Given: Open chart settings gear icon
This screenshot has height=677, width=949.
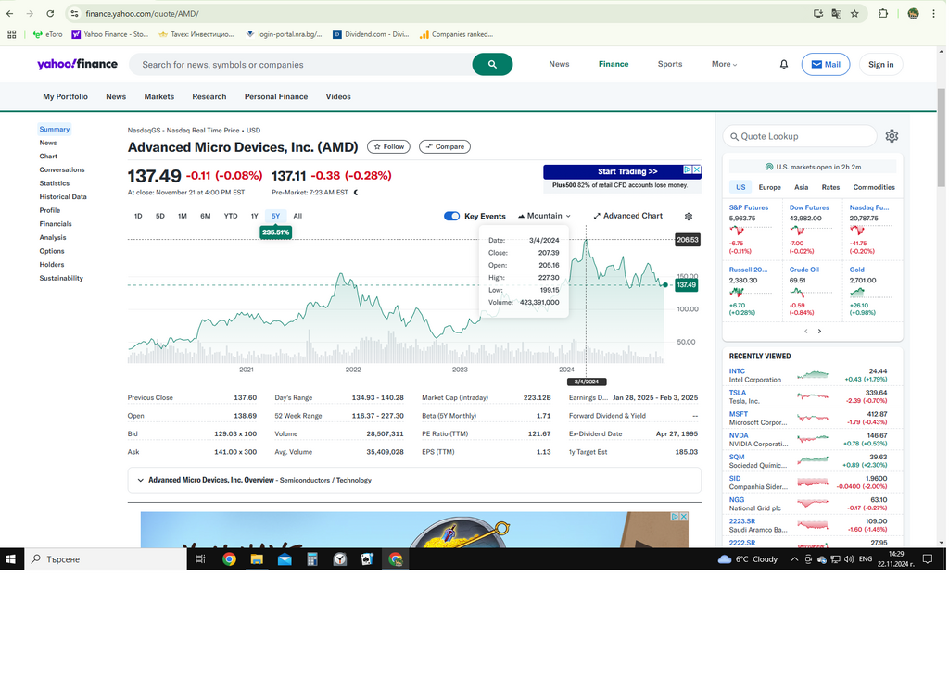Looking at the screenshot, I should [689, 216].
